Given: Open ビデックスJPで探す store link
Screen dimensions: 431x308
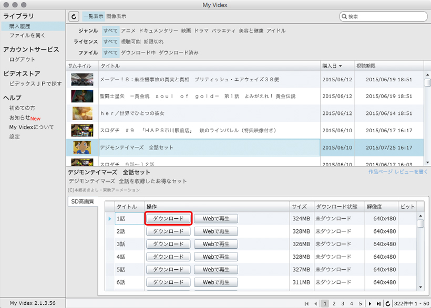Looking at the screenshot, I should 35,84.
